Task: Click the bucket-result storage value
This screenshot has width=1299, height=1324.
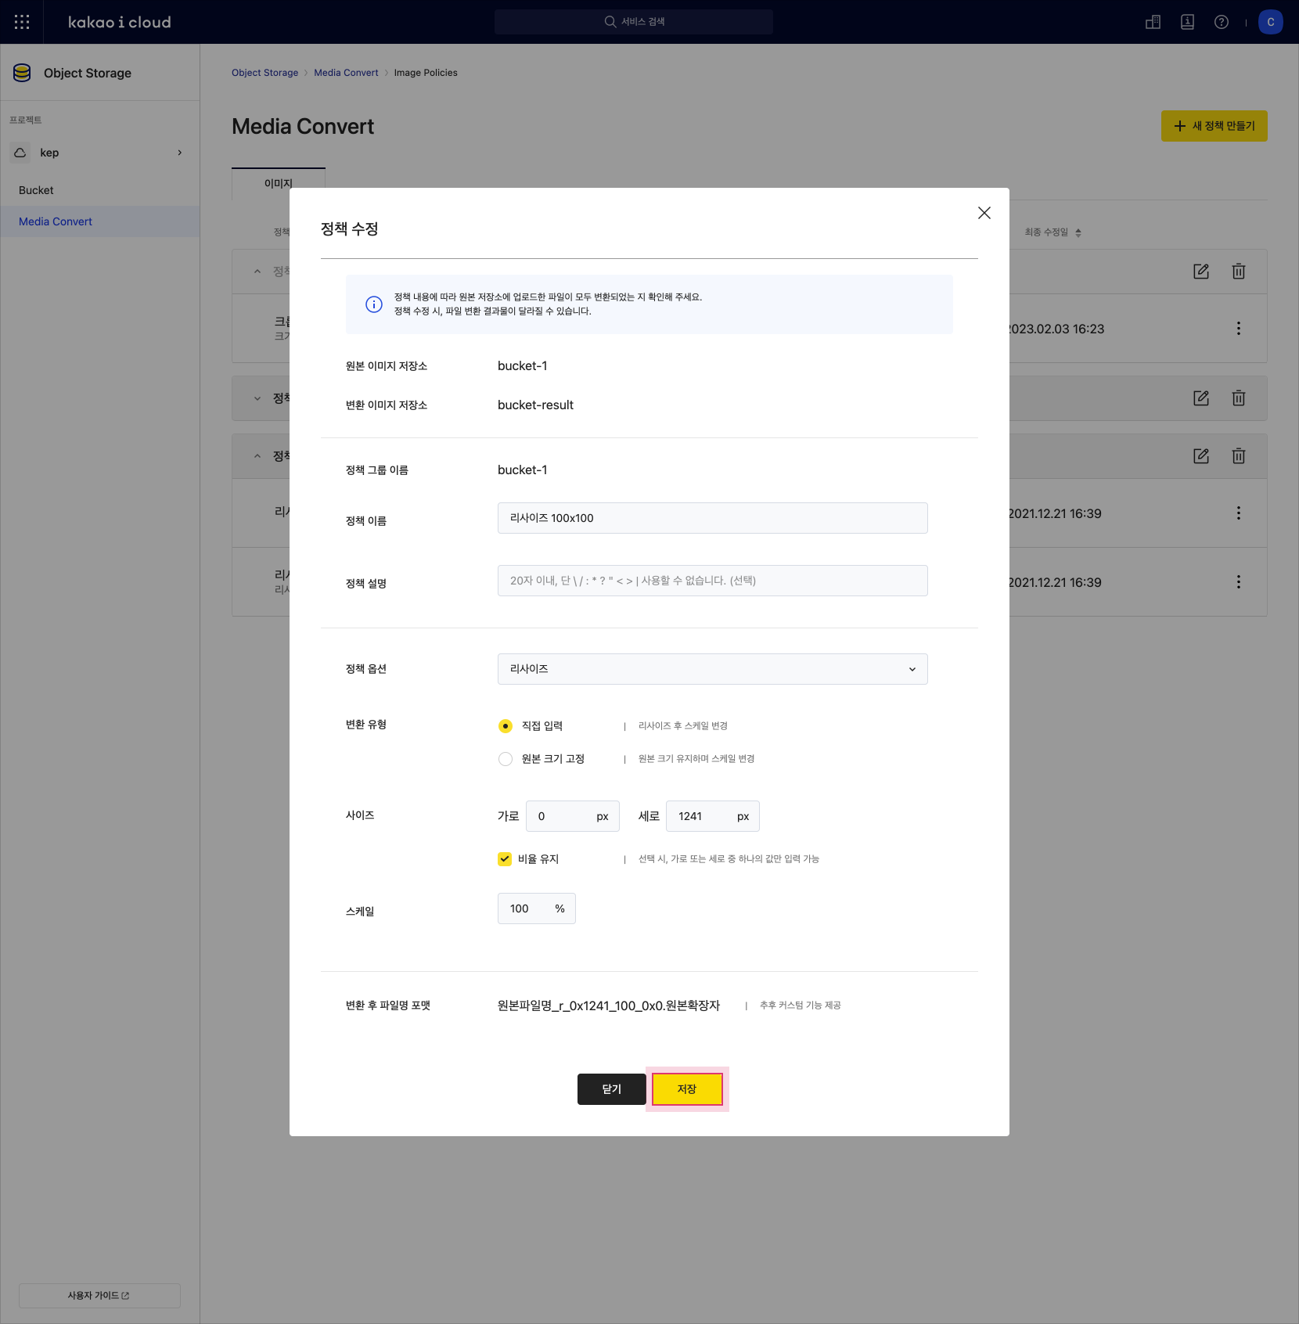Action: 535,405
